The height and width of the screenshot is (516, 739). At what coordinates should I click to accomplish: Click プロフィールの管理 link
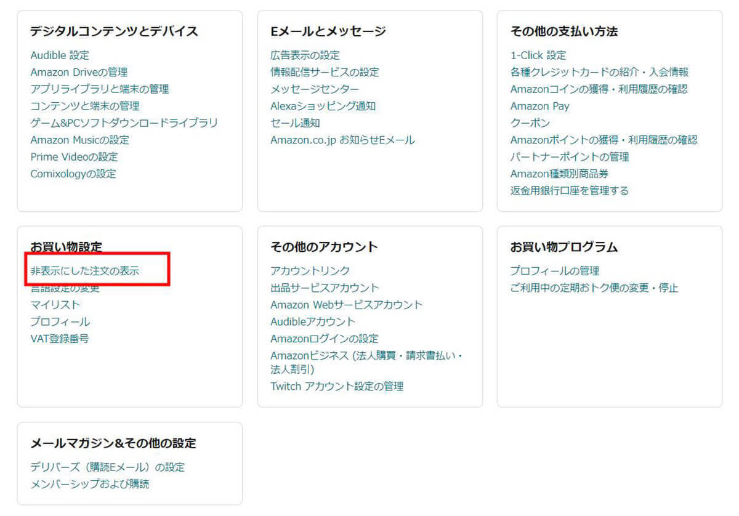click(x=554, y=271)
